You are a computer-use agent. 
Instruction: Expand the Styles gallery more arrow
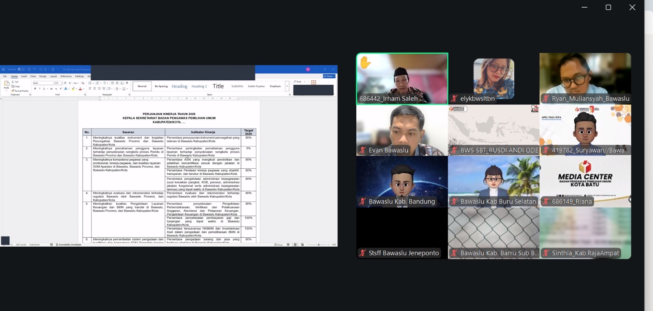pyautogui.click(x=287, y=86)
